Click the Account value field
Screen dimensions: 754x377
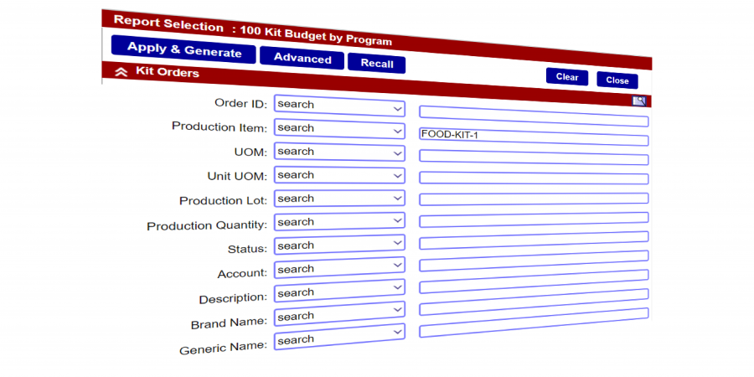point(534,261)
